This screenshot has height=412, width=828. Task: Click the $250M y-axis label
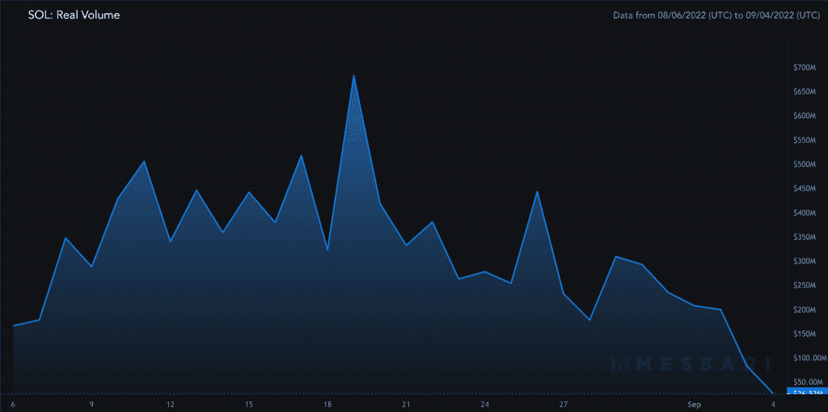point(805,285)
